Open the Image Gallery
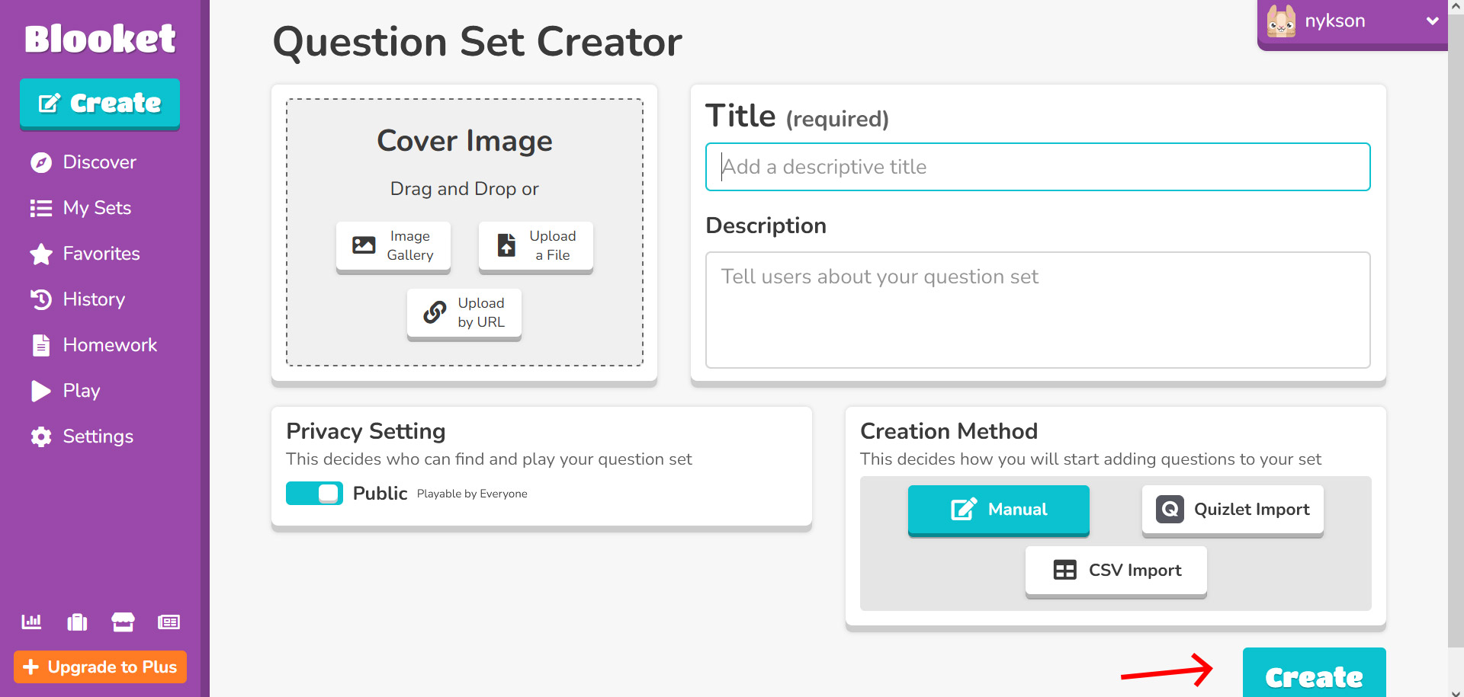The image size is (1464, 697). 393,246
